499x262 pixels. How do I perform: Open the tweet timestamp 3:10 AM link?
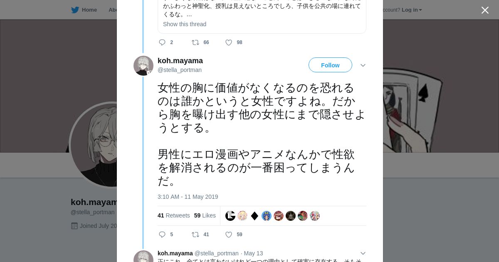pyautogui.click(x=188, y=197)
